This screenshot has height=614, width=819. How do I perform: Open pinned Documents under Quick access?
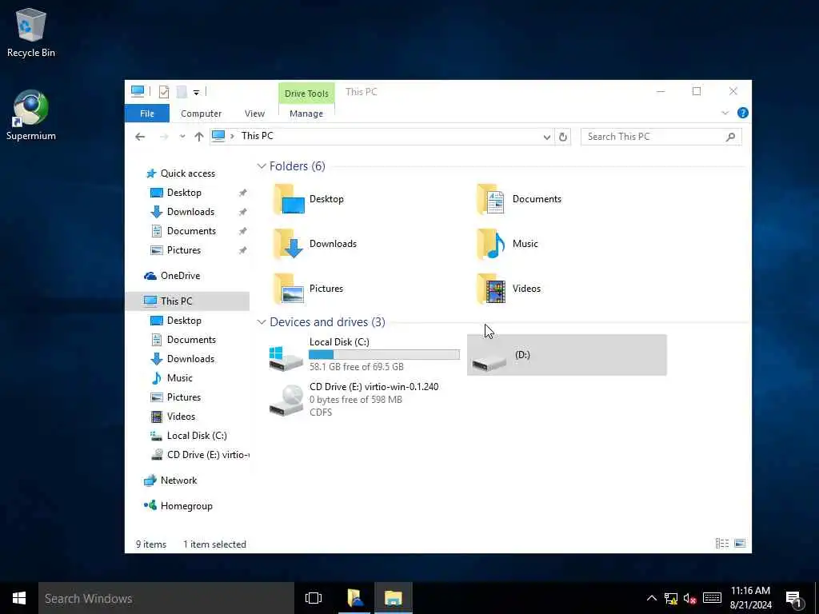191,231
